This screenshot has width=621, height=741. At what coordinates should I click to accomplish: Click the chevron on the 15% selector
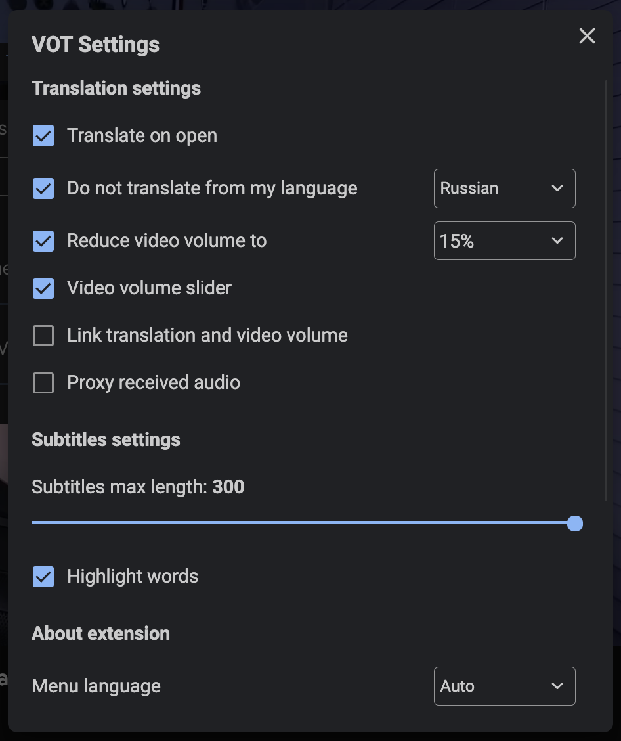pyautogui.click(x=557, y=240)
